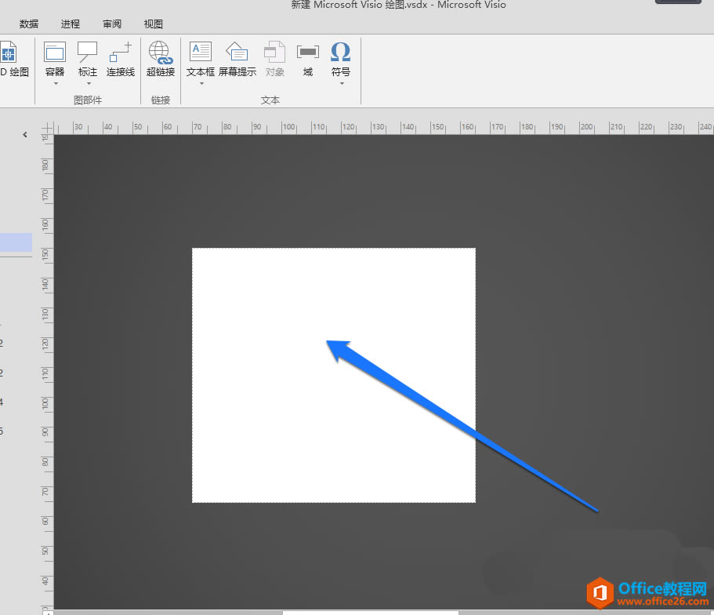
Task: Select the 标注 (Callout) icon
Action: [x=88, y=53]
